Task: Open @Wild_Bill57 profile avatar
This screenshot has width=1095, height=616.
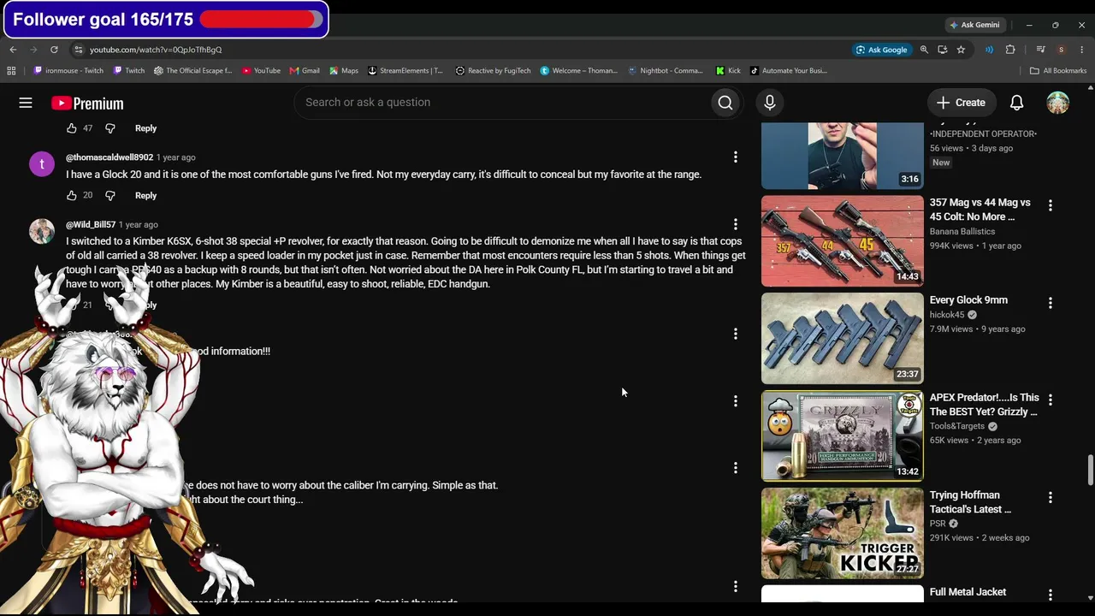Action: point(42,231)
